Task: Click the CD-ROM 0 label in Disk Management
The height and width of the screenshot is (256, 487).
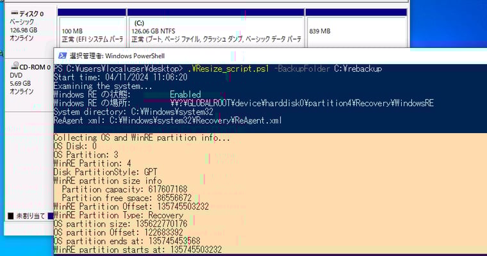Action: coord(35,67)
